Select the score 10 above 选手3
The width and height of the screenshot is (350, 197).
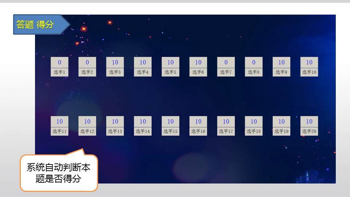coord(115,62)
